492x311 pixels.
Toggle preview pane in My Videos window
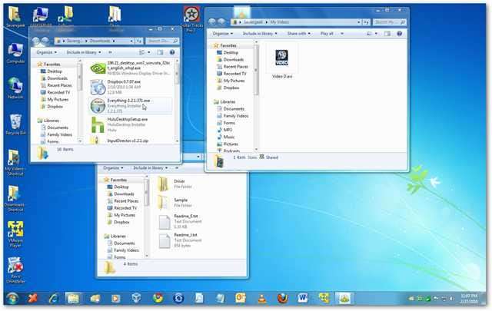(x=387, y=34)
